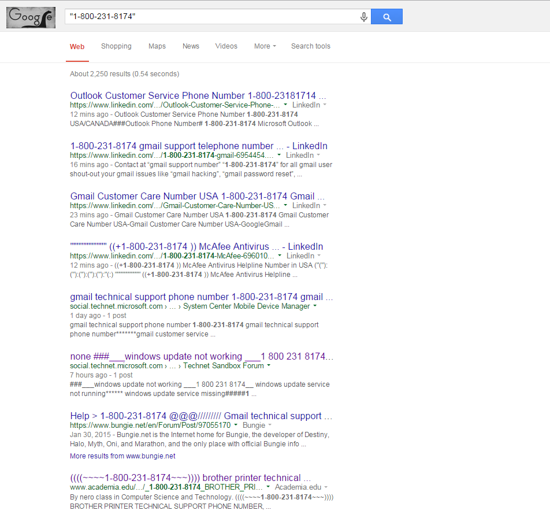Switch to the Shopping tab
Viewport: 550px width, 518px height.
pyautogui.click(x=116, y=46)
